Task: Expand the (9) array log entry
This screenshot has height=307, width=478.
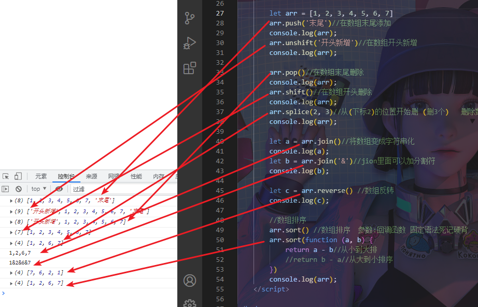Action: 11,211
